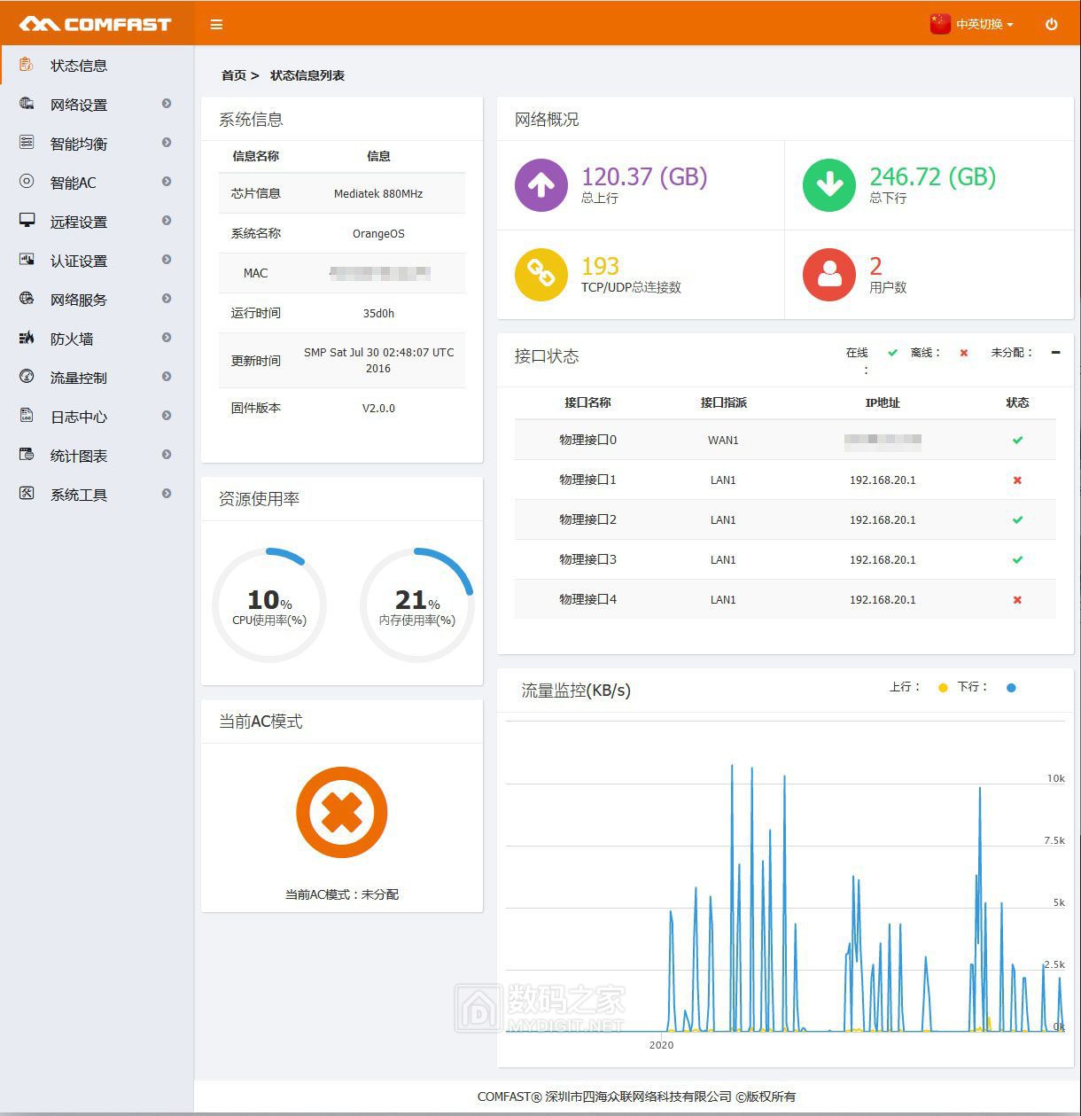
Task: Click the Mediatek 880MHz chip info cell
Action: (x=378, y=193)
